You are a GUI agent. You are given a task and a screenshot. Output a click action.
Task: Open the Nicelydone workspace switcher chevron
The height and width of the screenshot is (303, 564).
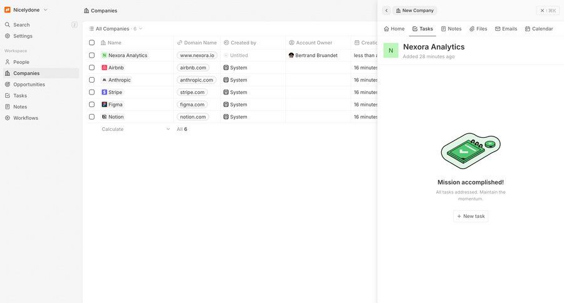coord(45,10)
